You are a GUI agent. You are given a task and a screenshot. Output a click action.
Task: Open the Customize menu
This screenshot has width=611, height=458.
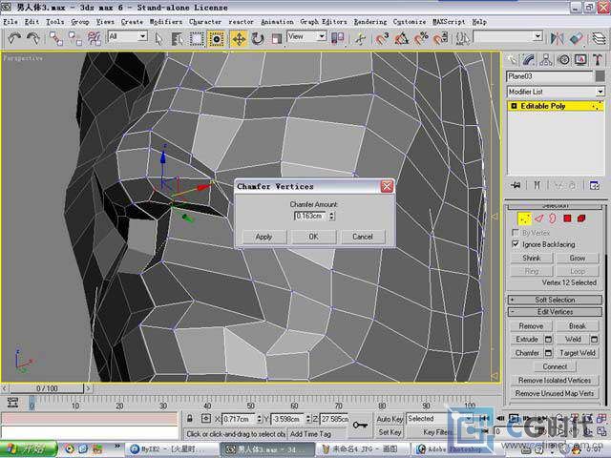[410, 22]
